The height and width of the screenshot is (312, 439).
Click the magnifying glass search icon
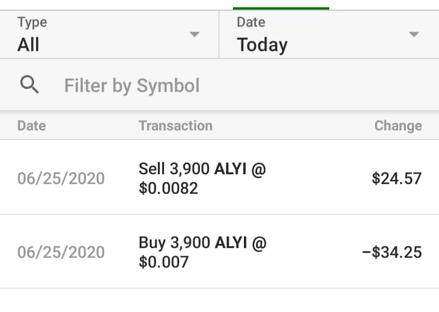pyautogui.click(x=29, y=85)
